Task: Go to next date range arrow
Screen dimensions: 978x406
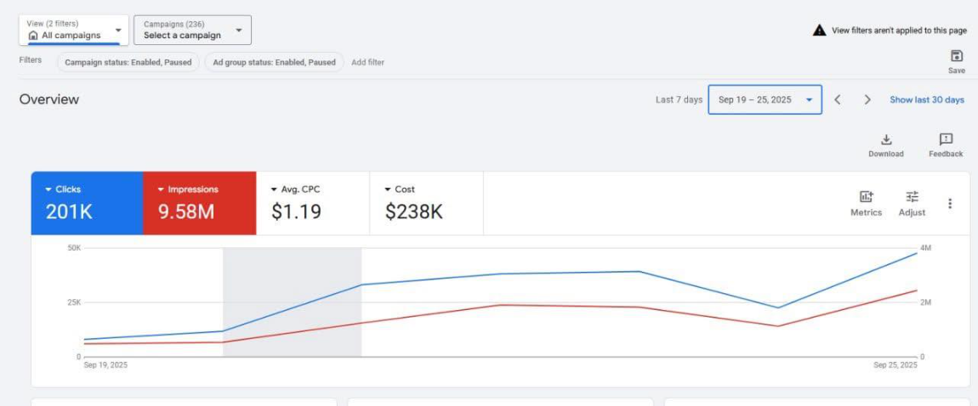Action: tap(867, 99)
